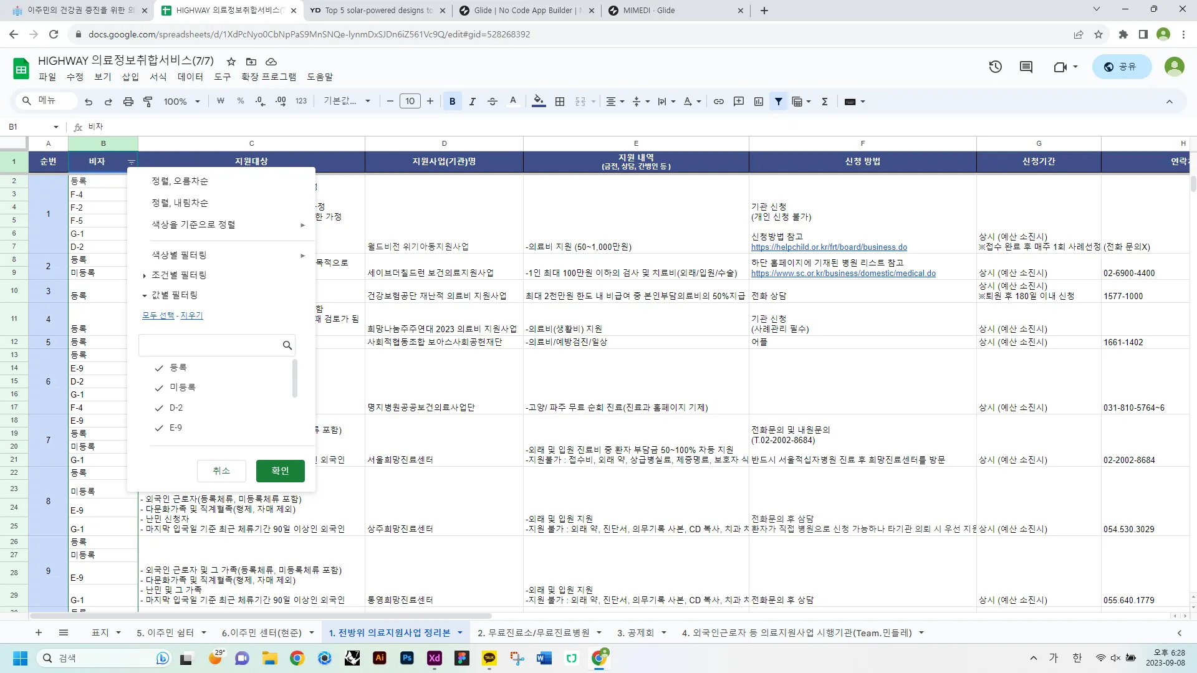Select the paint format roller icon
Screen dimensions: 1197x673
coord(148,102)
